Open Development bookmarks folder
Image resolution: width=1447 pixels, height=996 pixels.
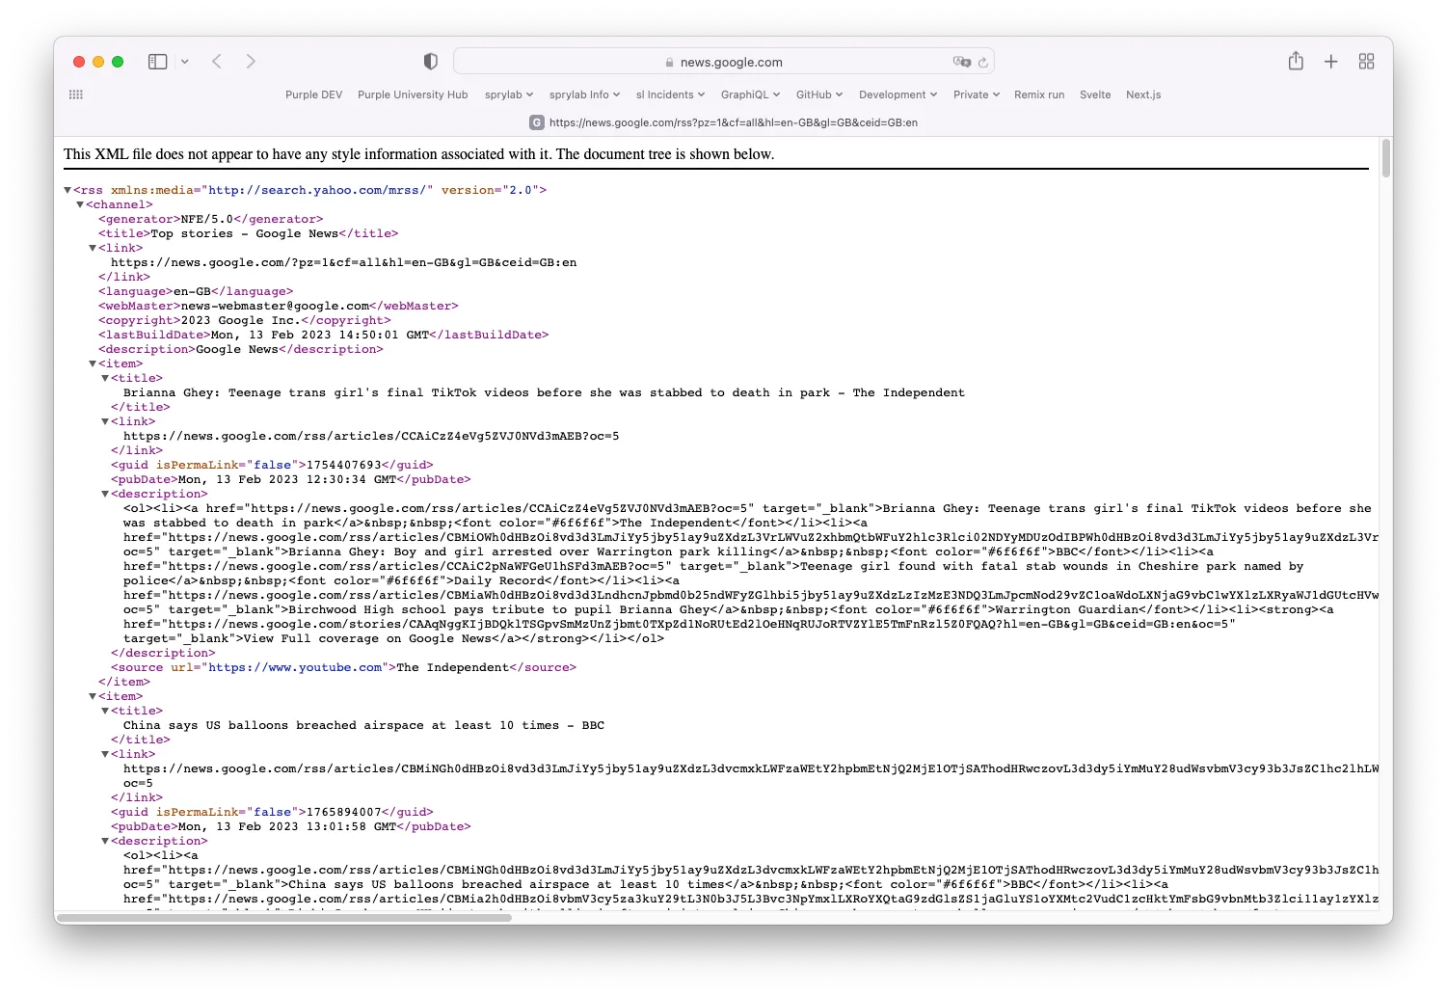click(898, 94)
